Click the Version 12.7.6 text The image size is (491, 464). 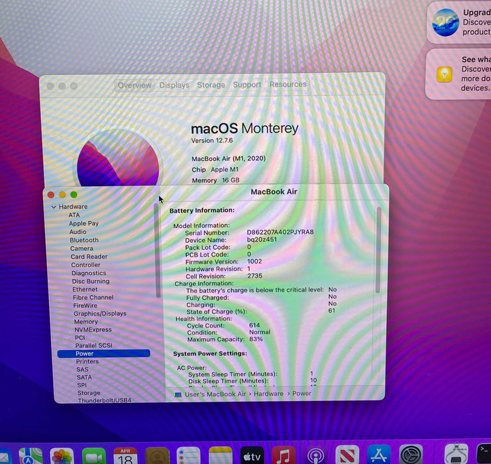212,141
